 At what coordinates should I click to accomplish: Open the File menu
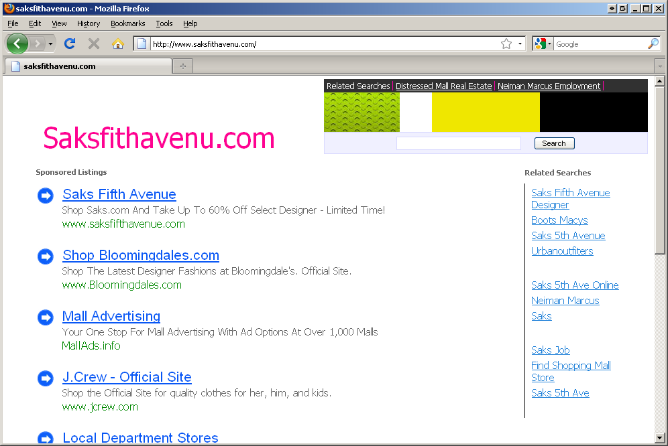(13, 23)
